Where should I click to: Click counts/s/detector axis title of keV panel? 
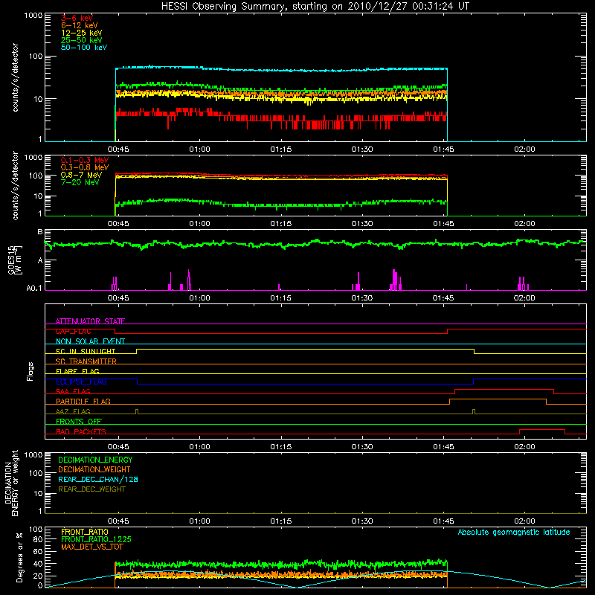click(x=15, y=77)
